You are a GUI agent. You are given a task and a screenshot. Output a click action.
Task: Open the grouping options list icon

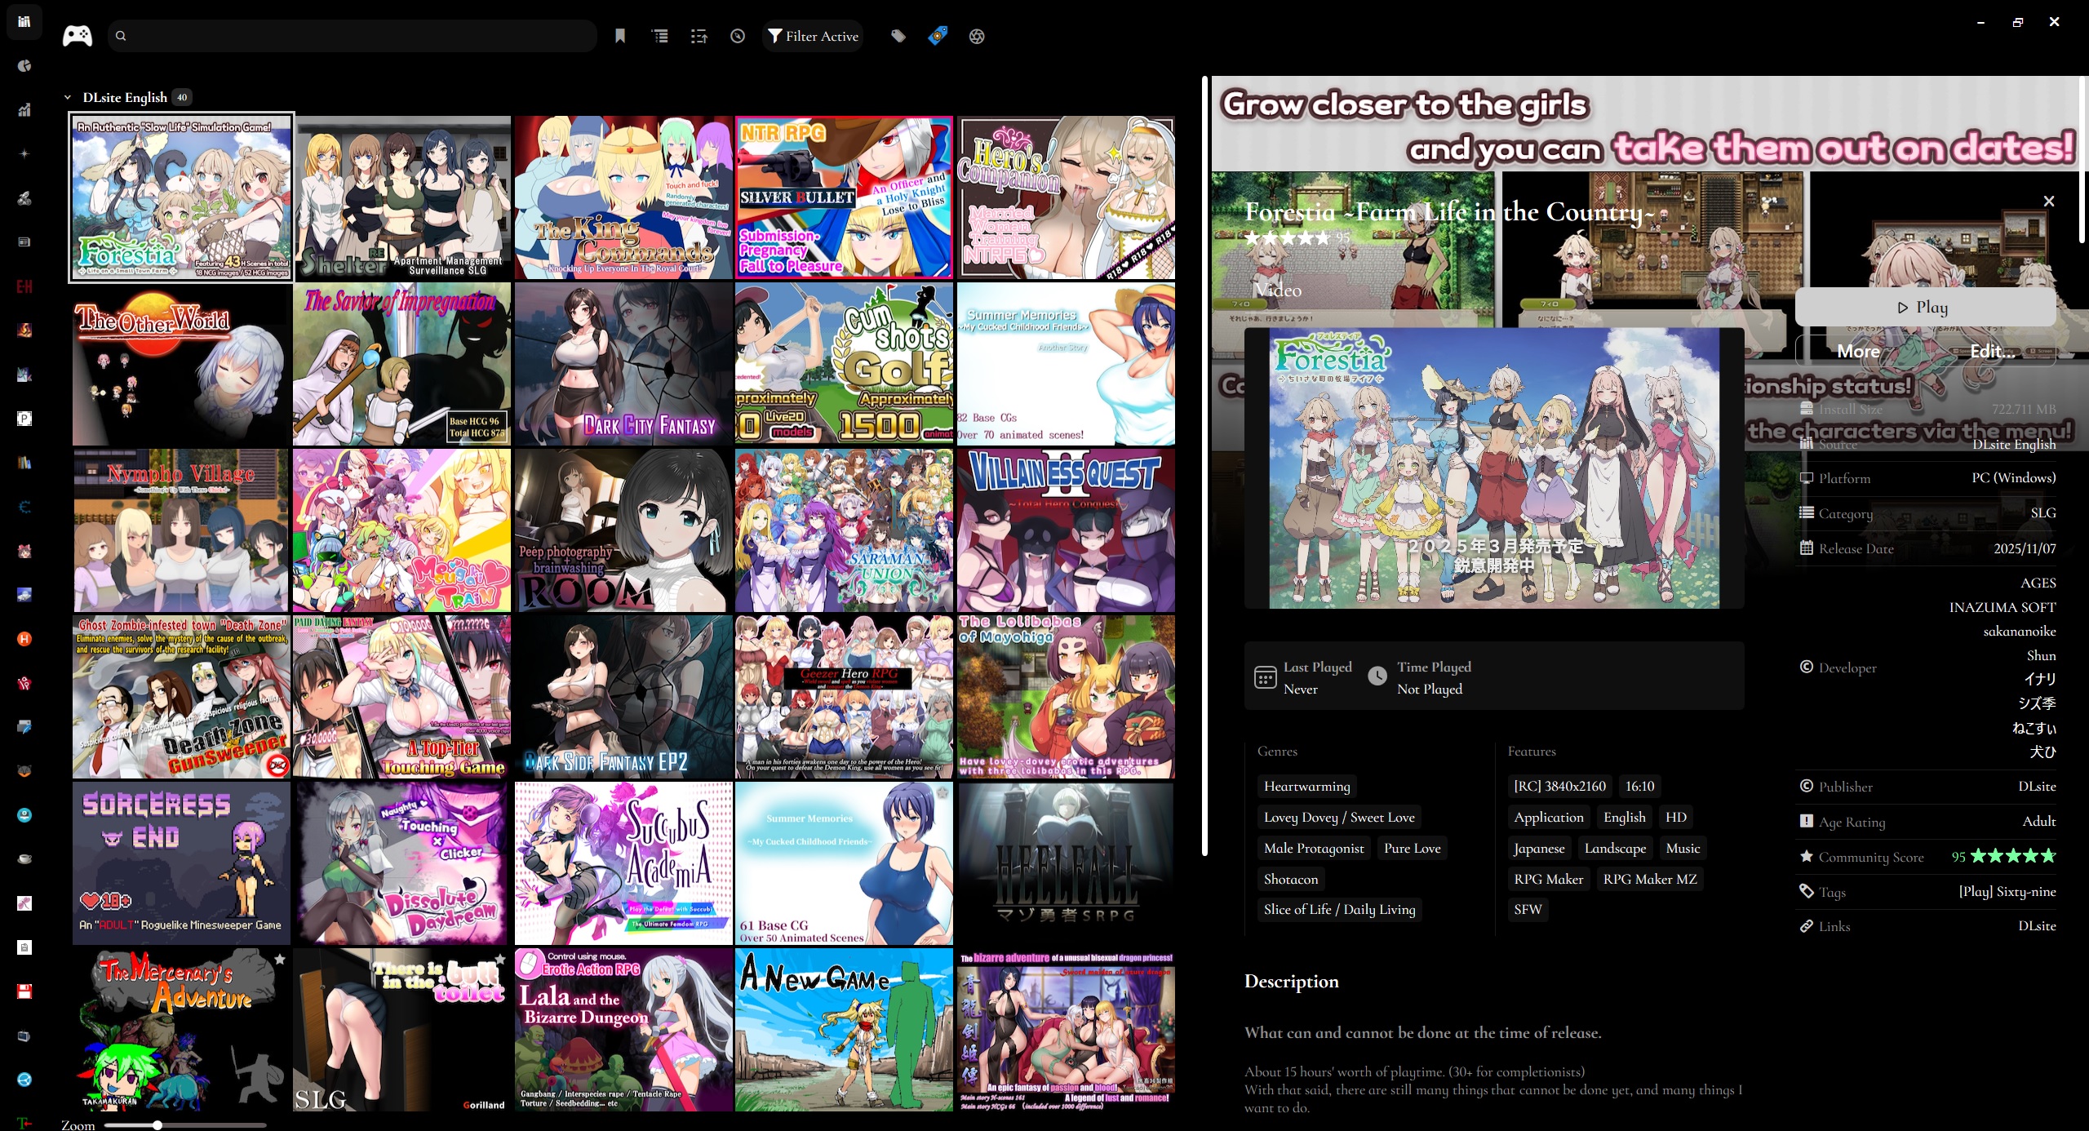click(660, 36)
